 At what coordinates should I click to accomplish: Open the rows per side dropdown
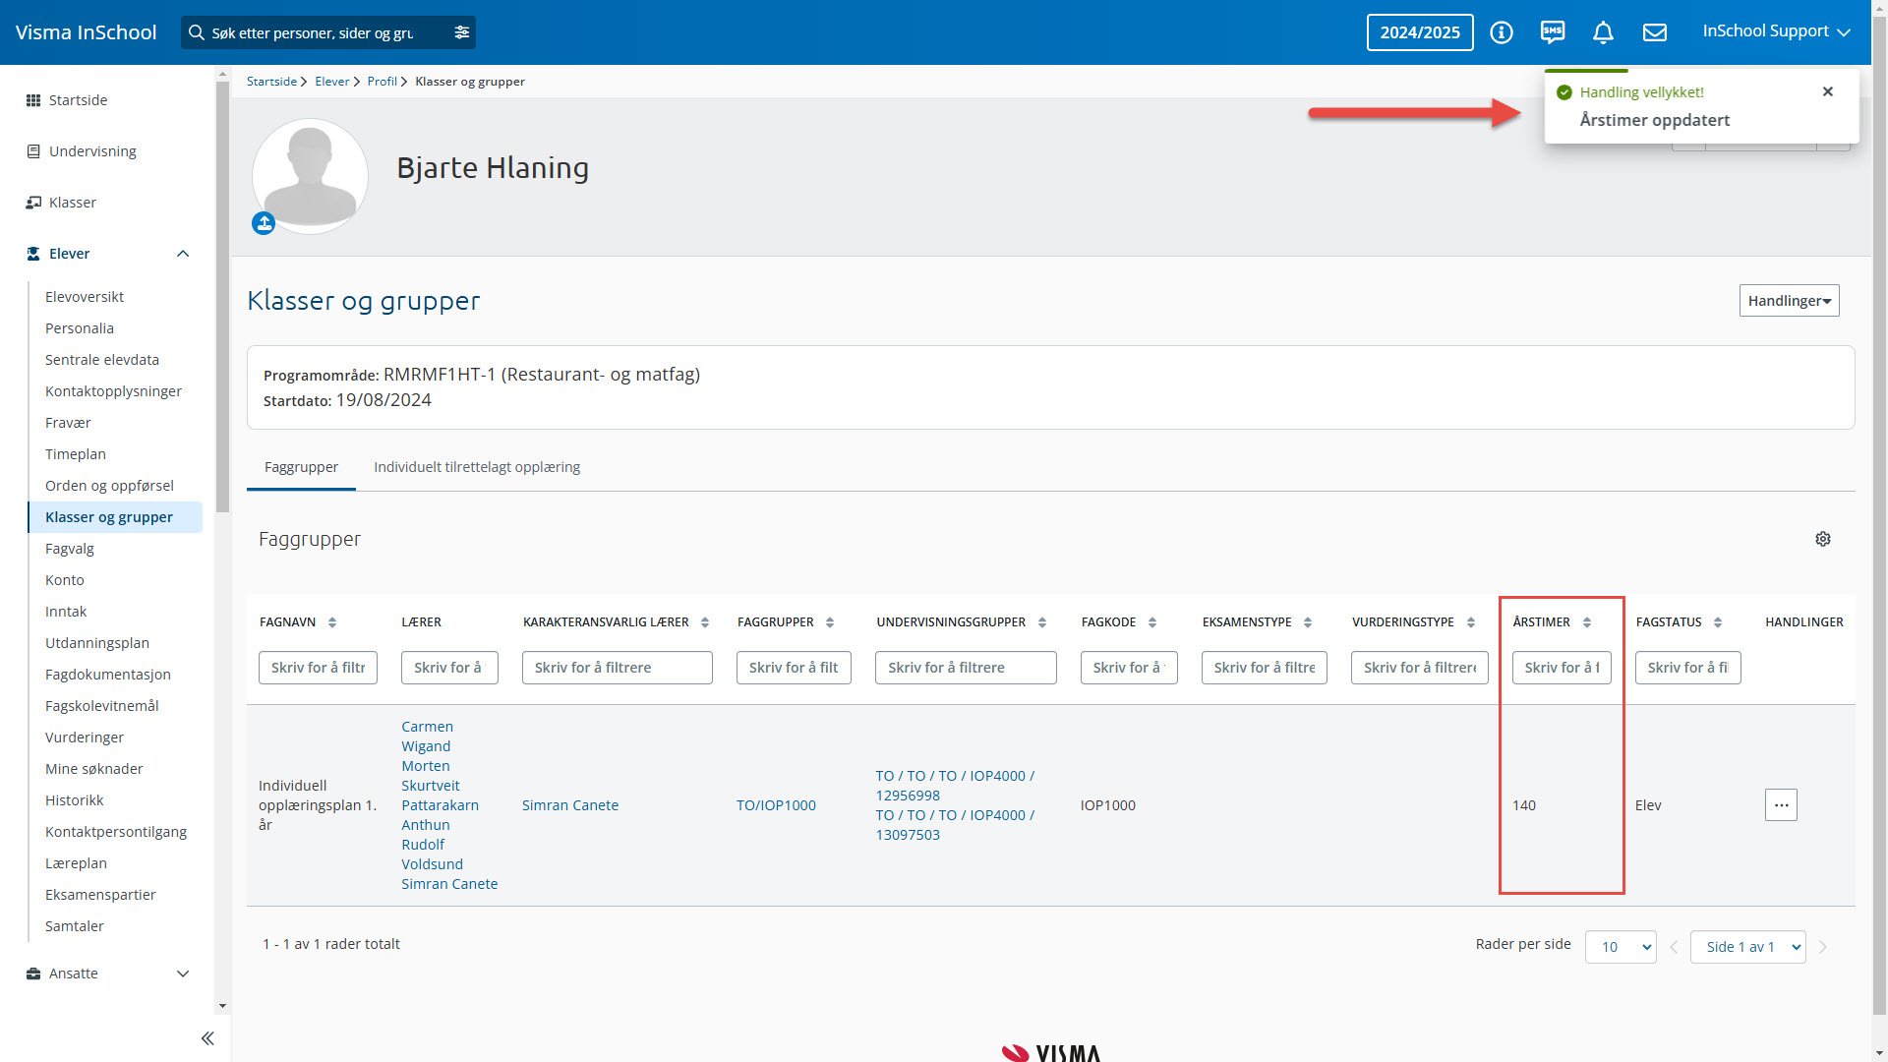point(1621,947)
